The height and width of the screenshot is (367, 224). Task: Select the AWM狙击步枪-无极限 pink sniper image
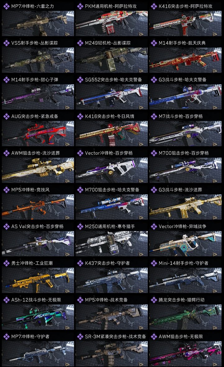coord(185,354)
